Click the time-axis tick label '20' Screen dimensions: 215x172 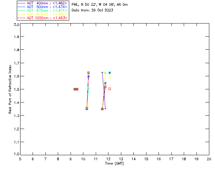[x=209, y=159]
